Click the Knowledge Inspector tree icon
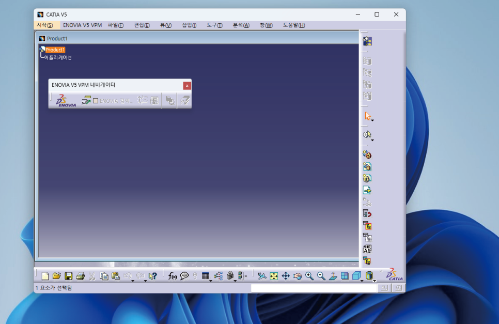Screen dimensions: 499x324 [x=219, y=276]
